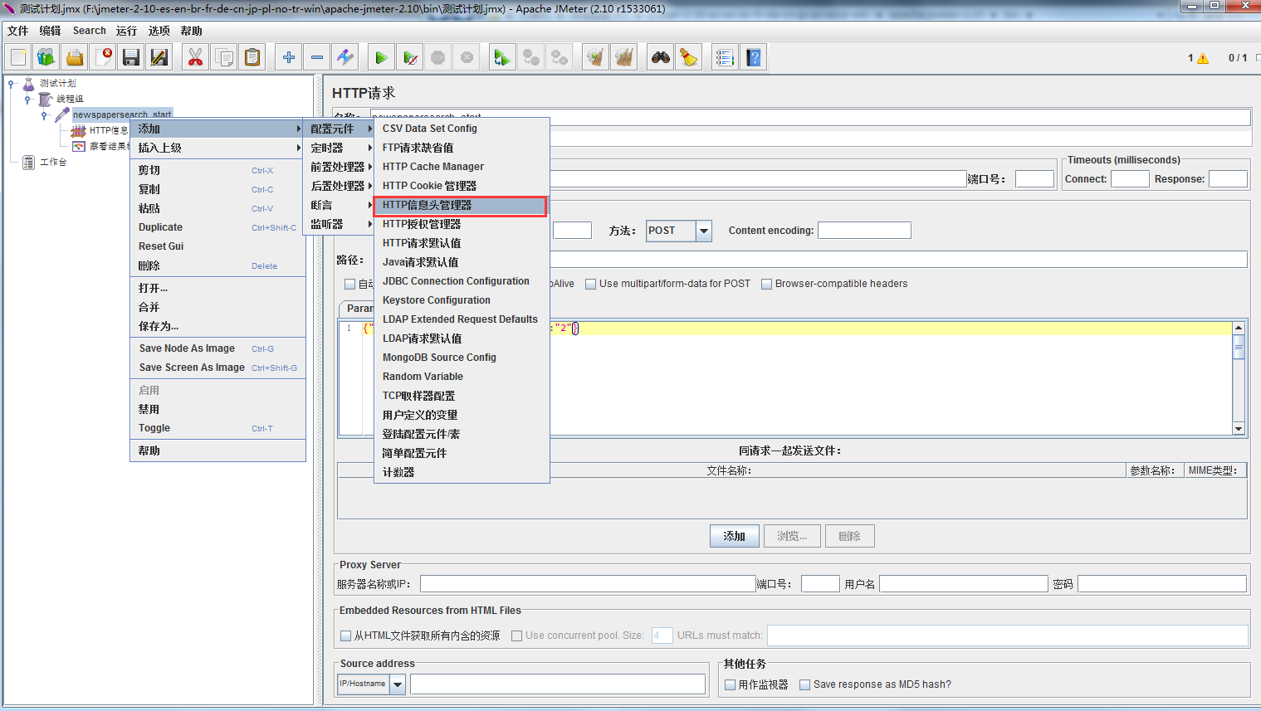
Task: Click the Remote start all icon
Action: point(502,57)
